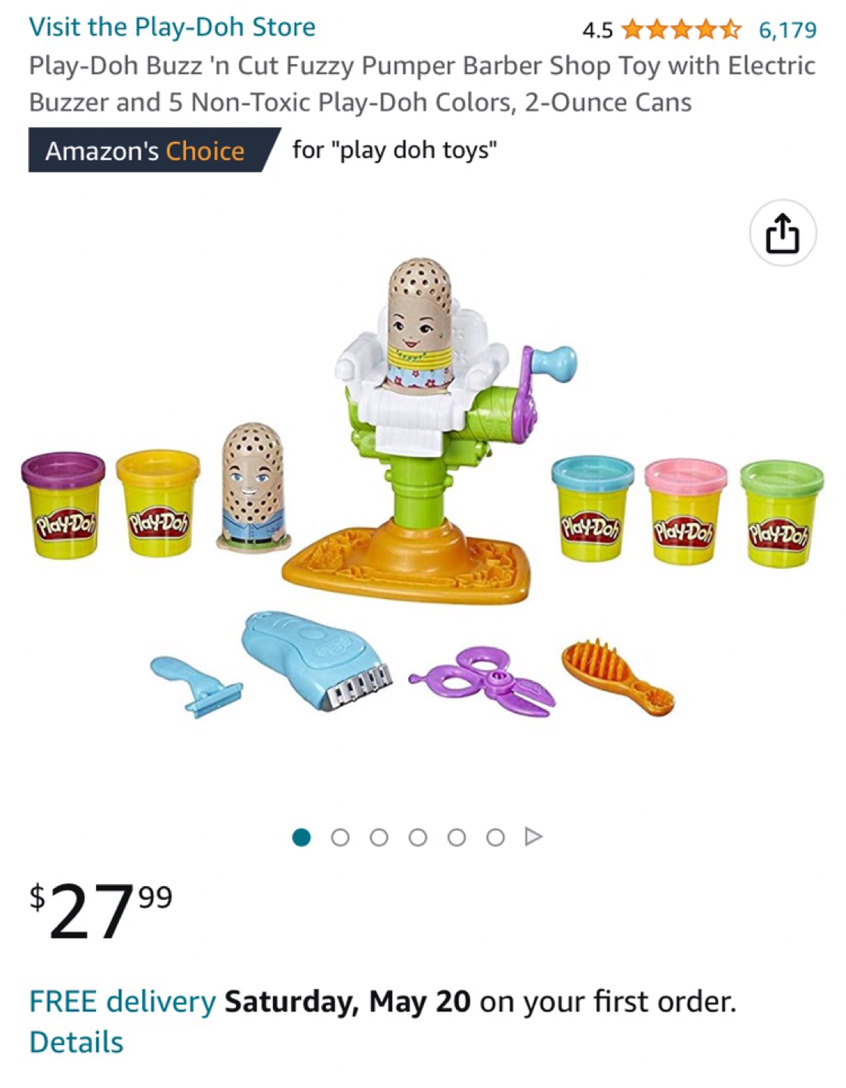This screenshot has height=1088, width=846.
Task: Select the third image carousel dot
Action: pyautogui.click(x=379, y=837)
